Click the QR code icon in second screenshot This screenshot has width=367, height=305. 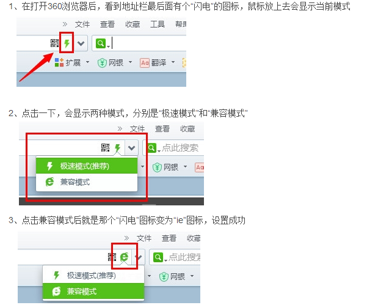click(105, 147)
